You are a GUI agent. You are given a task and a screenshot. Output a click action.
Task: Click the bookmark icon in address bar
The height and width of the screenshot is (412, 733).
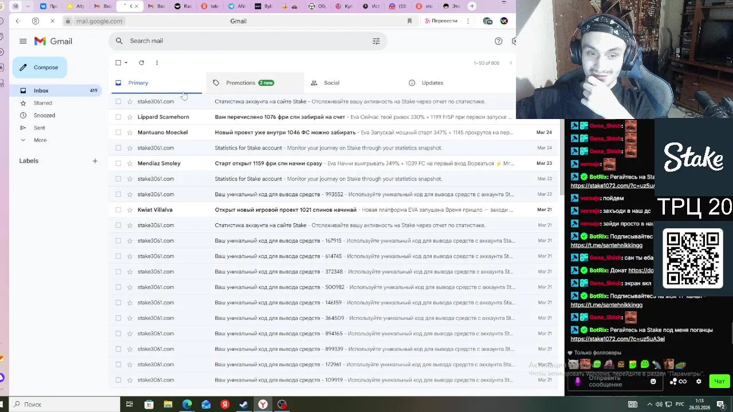click(x=409, y=21)
